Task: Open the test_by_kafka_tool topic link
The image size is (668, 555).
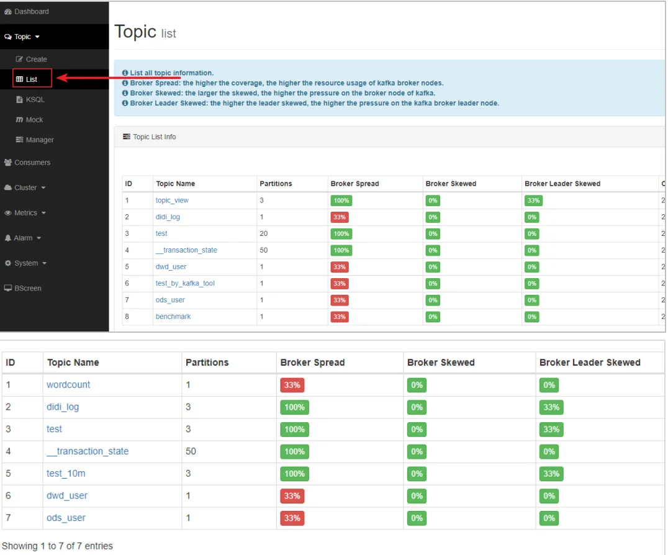Action: pos(185,283)
